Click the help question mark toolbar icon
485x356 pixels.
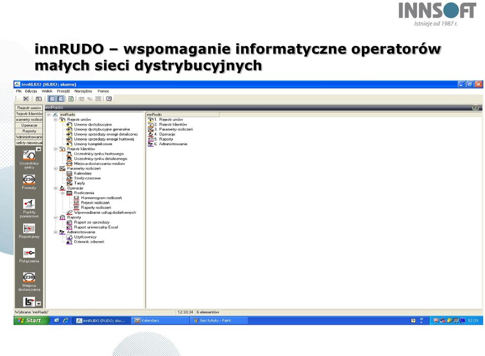109,99
